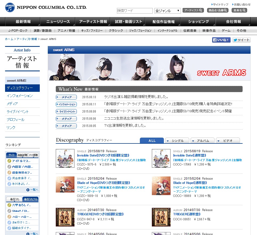
Task: Open the 全ジャンル genre dropdown
Action: coord(168,11)
